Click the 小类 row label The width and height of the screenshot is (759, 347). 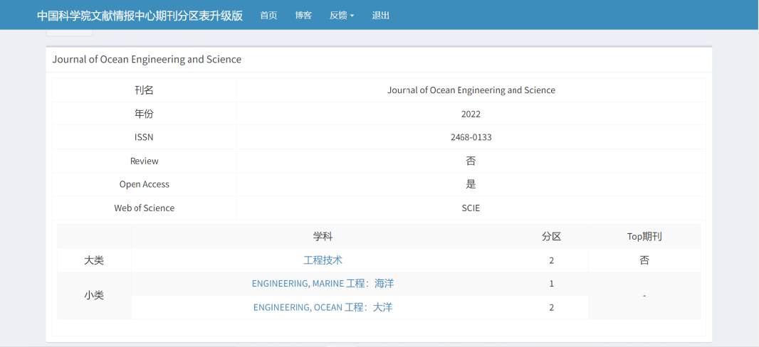pyautogui.click(x=94, y=295)
